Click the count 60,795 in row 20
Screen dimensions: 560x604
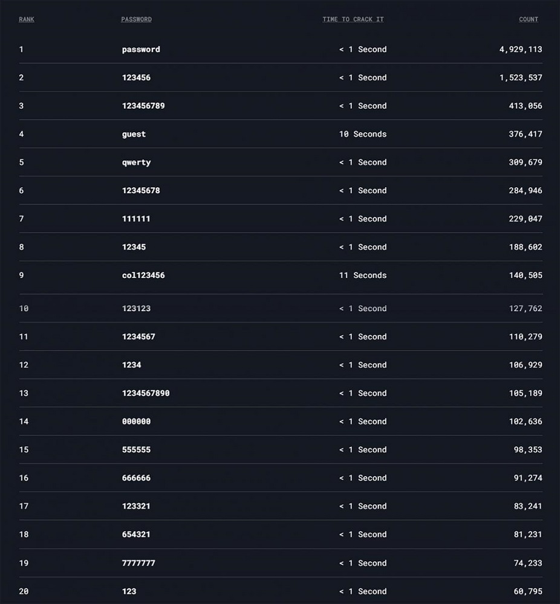pos(528,591)
